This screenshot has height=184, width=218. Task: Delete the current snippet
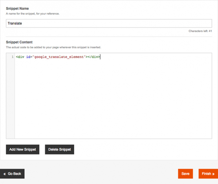point(59,149)
